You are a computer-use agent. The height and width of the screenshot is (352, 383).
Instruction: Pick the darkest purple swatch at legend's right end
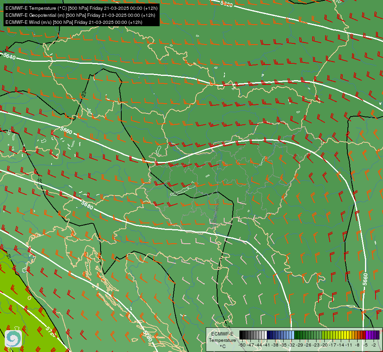pyautogui.click(x=378, y=335)
